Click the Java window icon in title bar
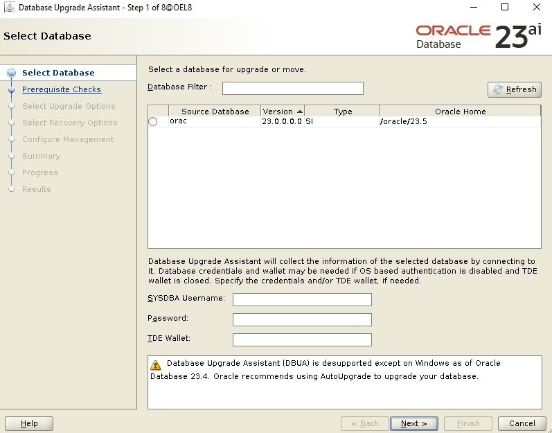552x433 pixels. pyautogui.click(x=9, y=7)
